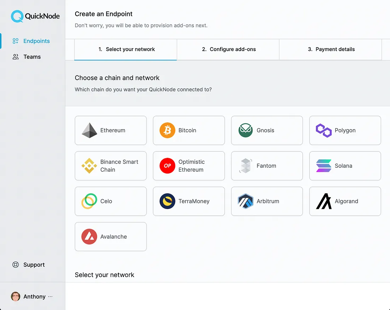This screenshot has width=390, height=310.
Task: Select the orange Bitcoin logo icon
Action: click(167, 131)
